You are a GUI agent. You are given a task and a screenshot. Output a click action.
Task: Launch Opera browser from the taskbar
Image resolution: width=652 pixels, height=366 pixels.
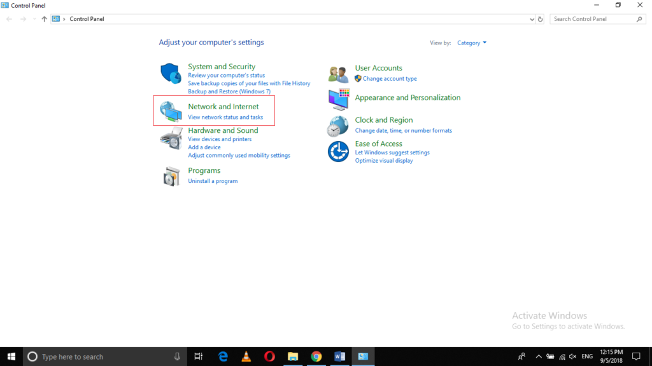click(x=269, y=356)
